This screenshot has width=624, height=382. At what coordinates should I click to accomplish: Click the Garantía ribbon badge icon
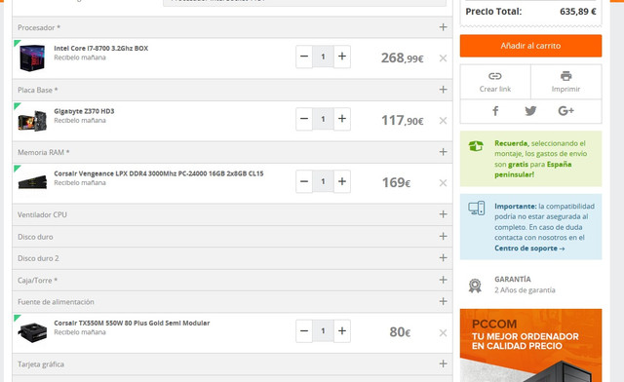(x=475, y=286)
